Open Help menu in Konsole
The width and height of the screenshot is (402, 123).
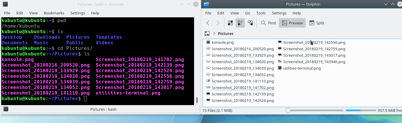click(x=95, y=13)
